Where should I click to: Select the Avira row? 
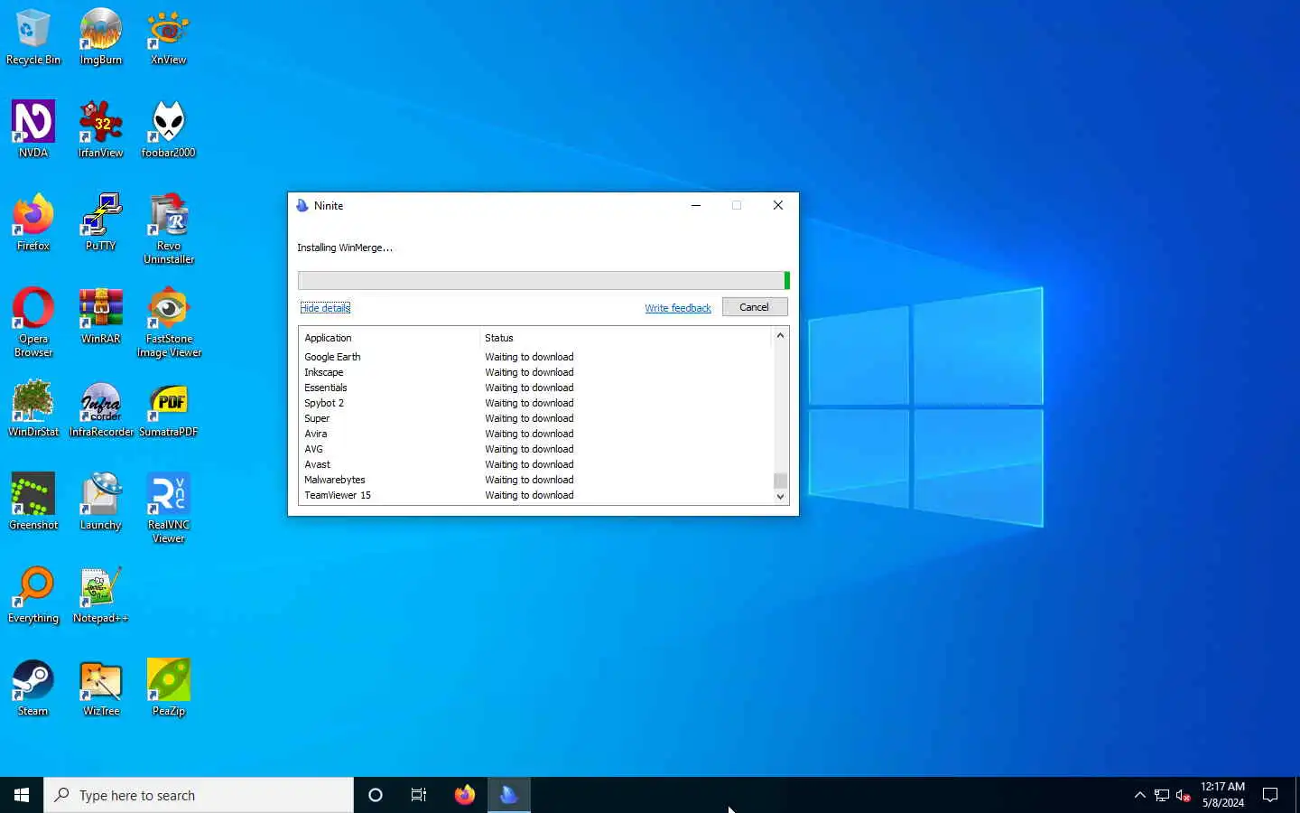(536, 434)
